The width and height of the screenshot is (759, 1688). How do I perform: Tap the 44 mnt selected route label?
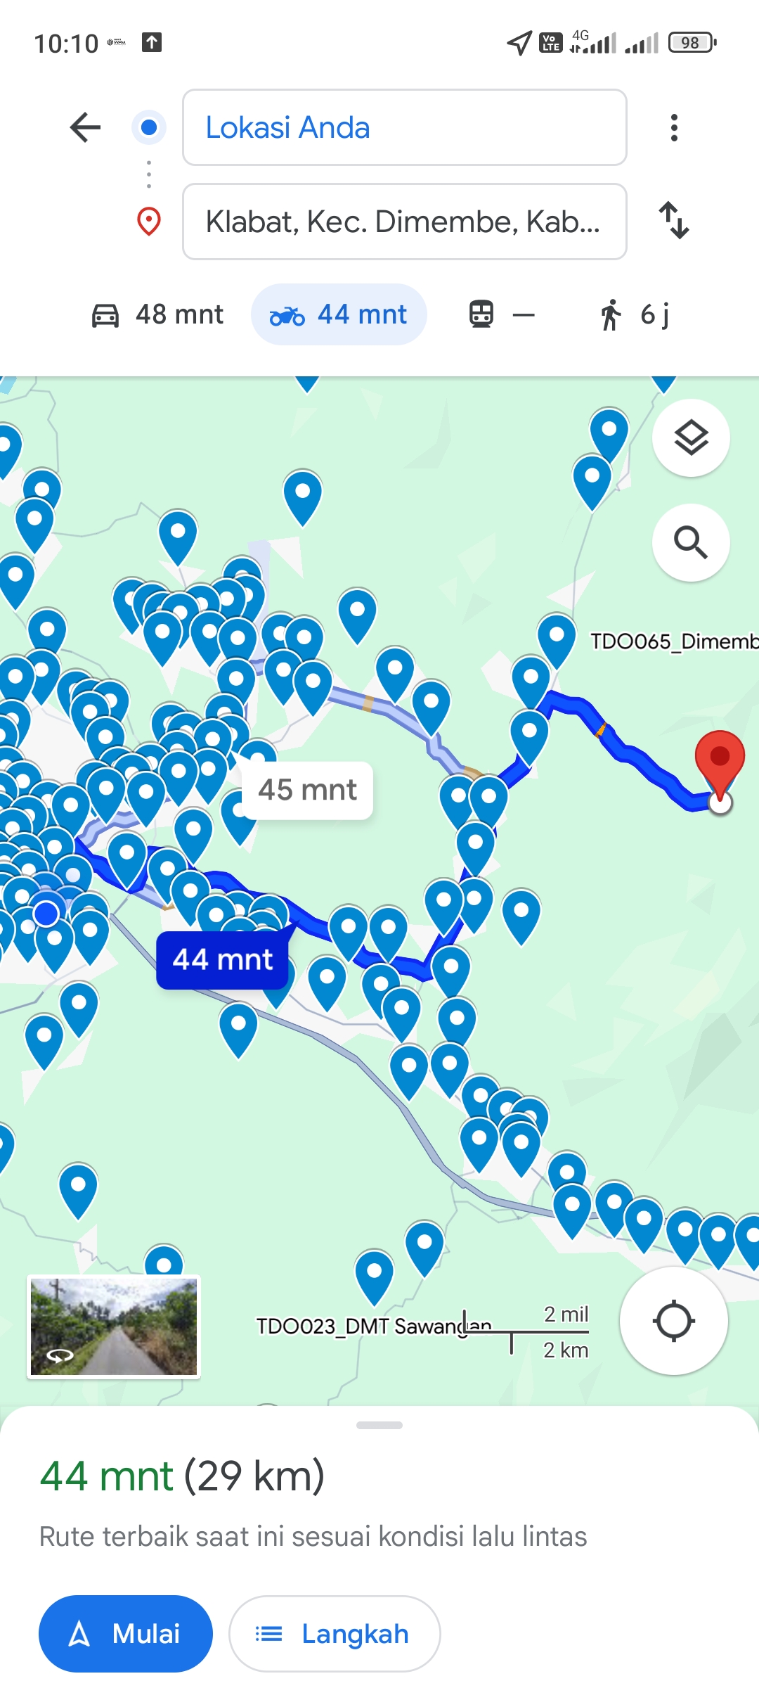click(222, 960)
